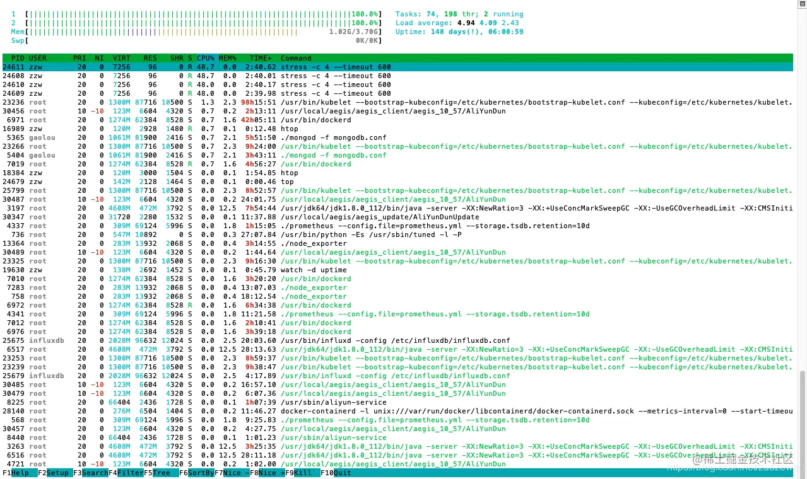Select node_exporter thread row PID 7283
Screen dimensions: 807x479
[x=398, y=287]
